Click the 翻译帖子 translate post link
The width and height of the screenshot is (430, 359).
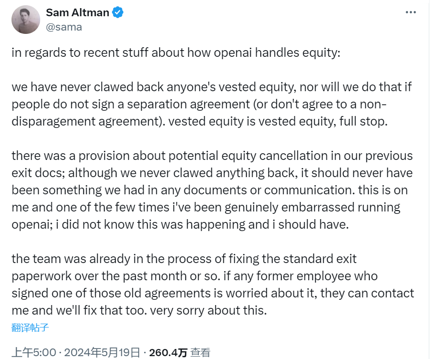pos(30,327)
